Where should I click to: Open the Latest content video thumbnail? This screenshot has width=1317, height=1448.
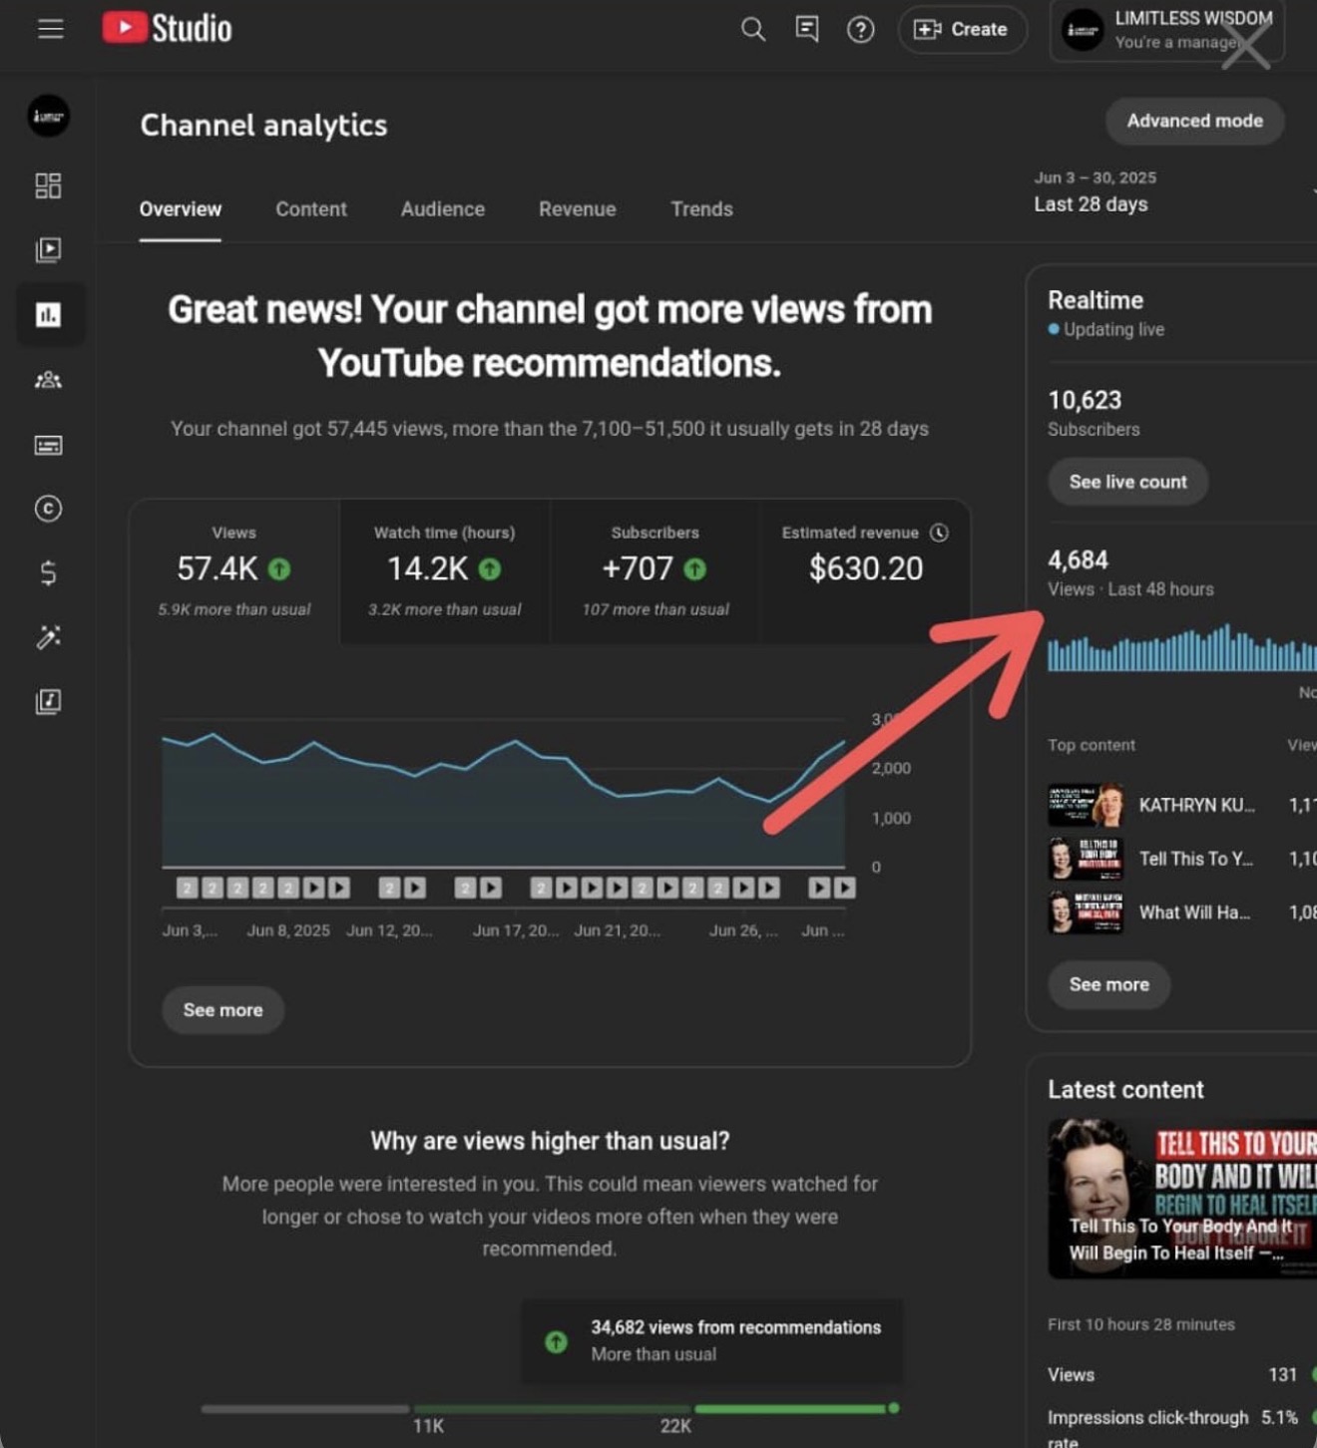pyautogui.click(x=1182, y=1199)
